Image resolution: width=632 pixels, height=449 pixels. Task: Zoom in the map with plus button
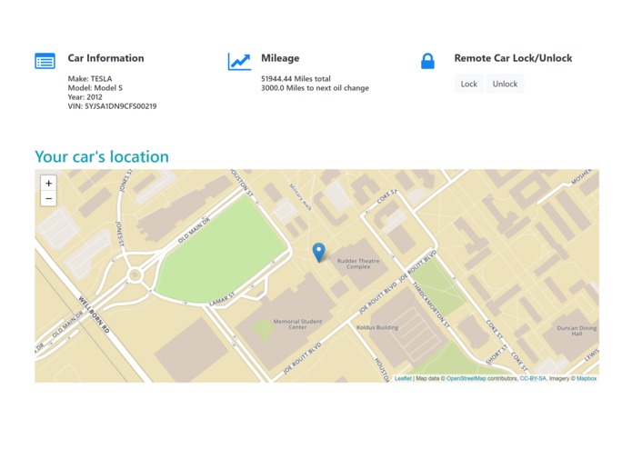pyautogui.click(x=49, y=184)
